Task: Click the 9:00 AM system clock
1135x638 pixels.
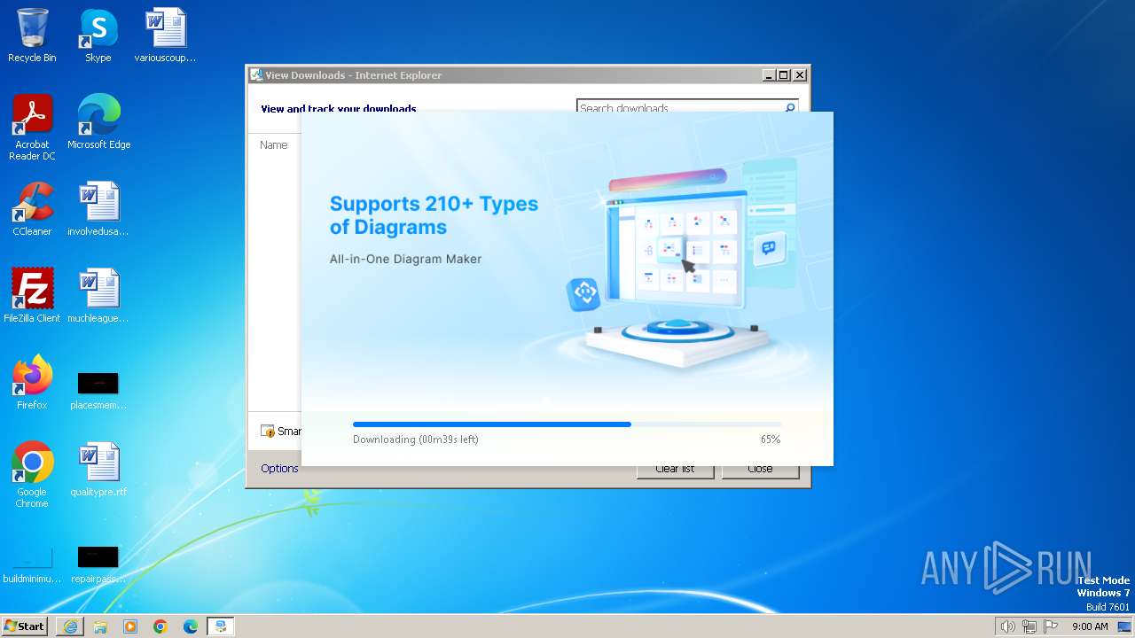Action: pos(1090,626)
